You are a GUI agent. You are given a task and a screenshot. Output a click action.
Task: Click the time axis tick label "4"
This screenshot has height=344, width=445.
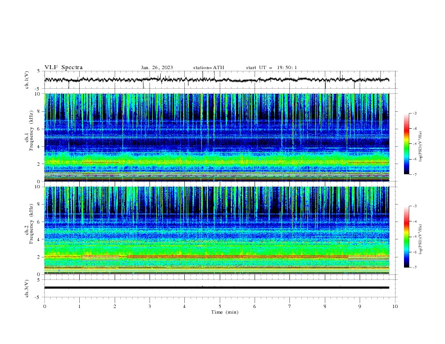click(184, 306)
